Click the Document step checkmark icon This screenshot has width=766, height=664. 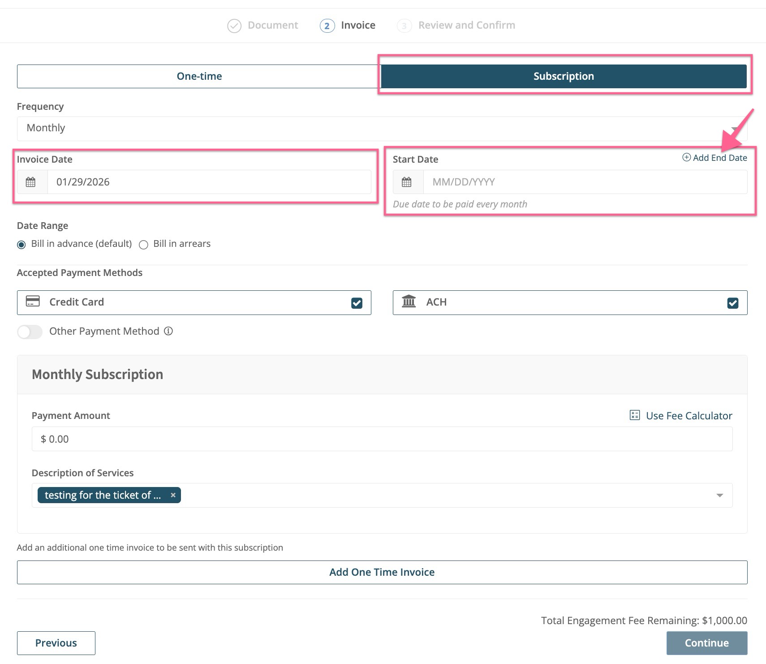[234, 26]
